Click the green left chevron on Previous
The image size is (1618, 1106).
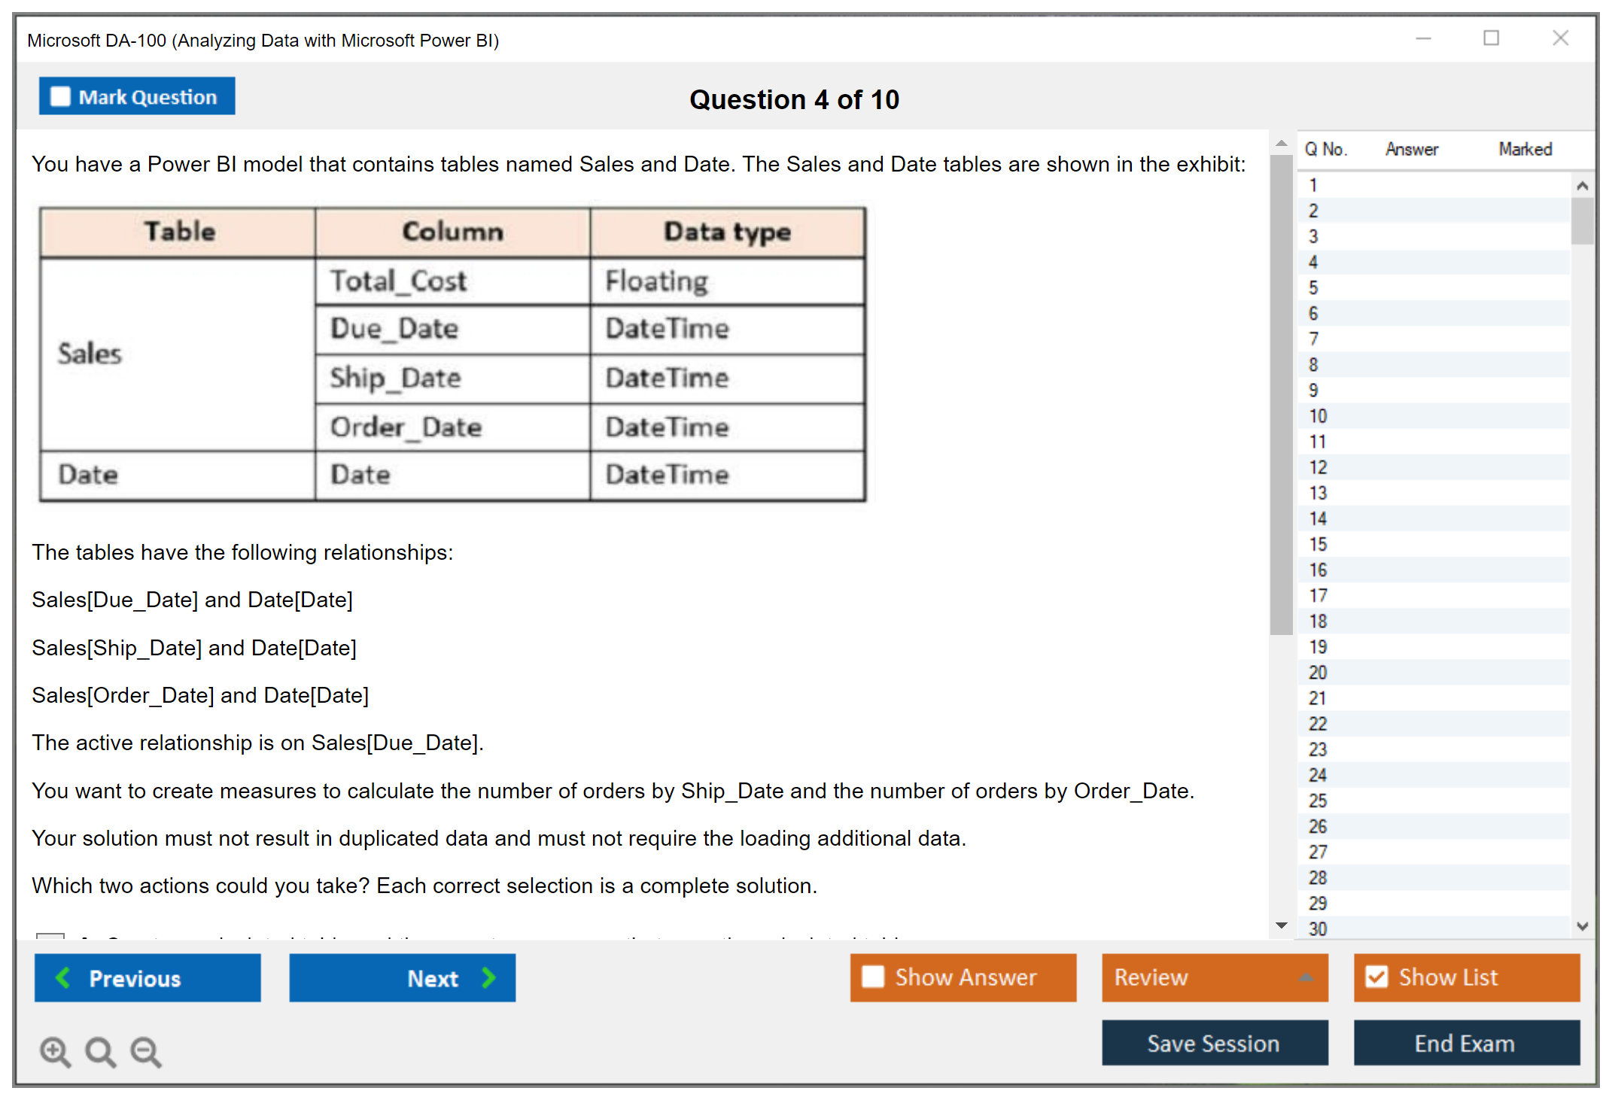tap(63, 977)
